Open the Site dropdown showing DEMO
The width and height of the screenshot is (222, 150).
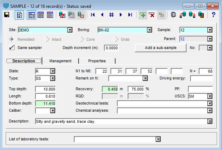[x=70, y=30]
